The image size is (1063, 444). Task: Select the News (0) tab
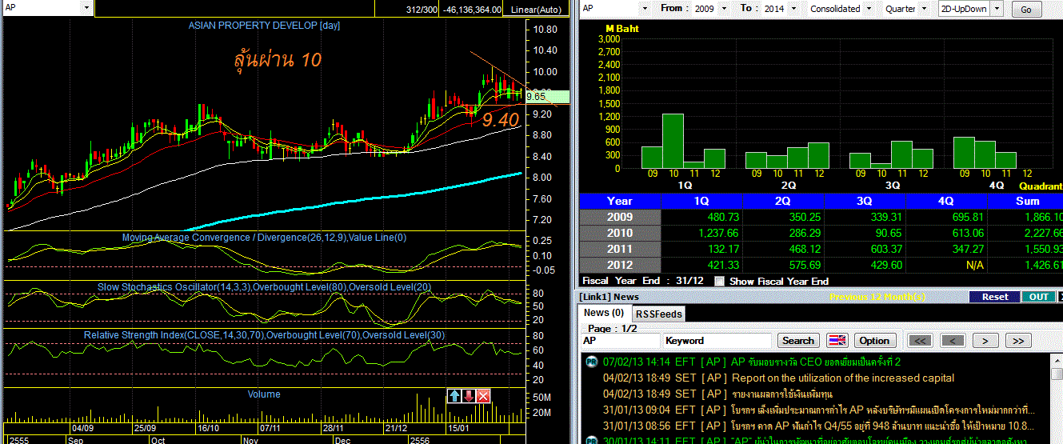[604, 313]
